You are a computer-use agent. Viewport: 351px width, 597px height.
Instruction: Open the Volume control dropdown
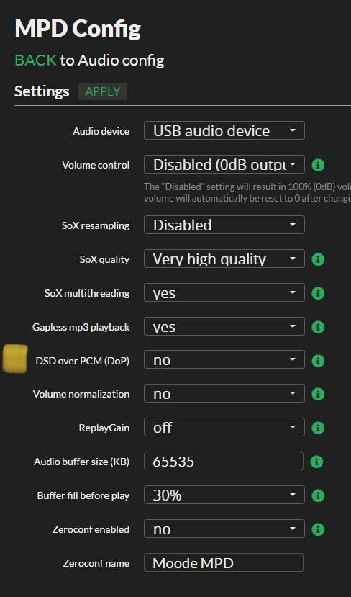tap(224, 164)
